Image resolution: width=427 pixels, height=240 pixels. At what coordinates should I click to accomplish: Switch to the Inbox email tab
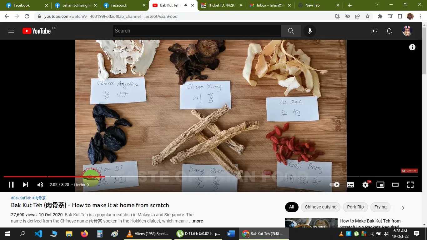[269, 5]
